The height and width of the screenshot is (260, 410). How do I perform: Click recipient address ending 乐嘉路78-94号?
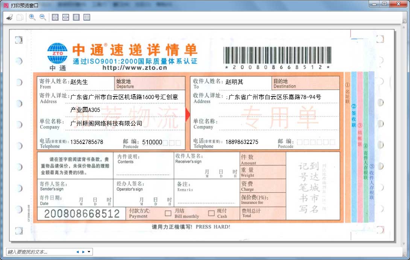point(275,97)
